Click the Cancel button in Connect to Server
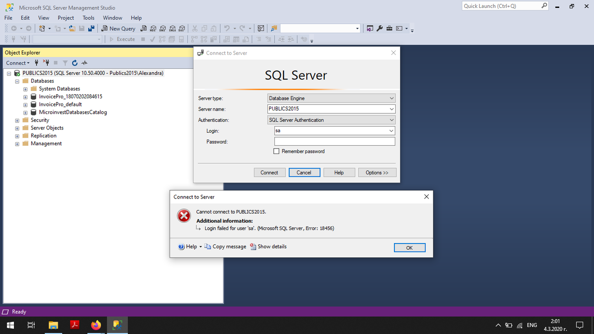This screenshot has width=594, height=334. [x=304, y=173]
